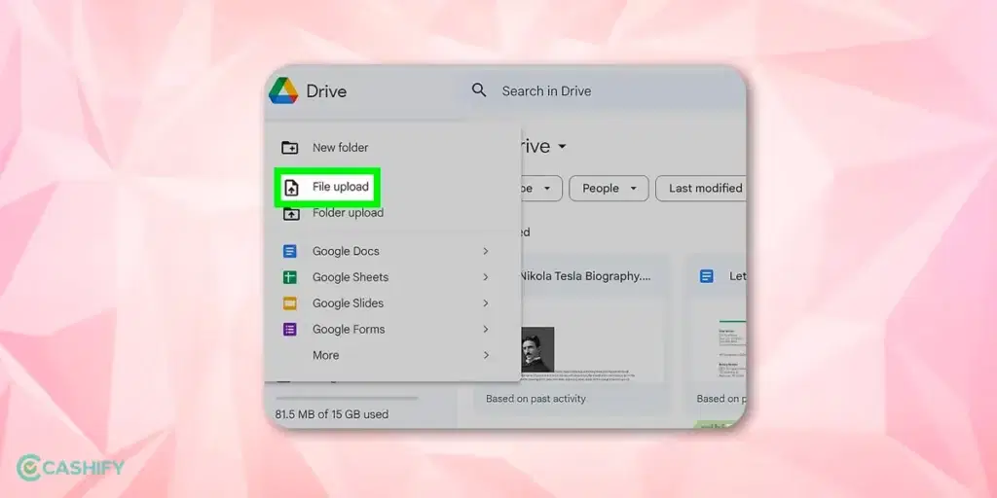
Task: Click 'Based on past activity' under Tesla file
Action: pyautogui.click(x=536, y=399)
